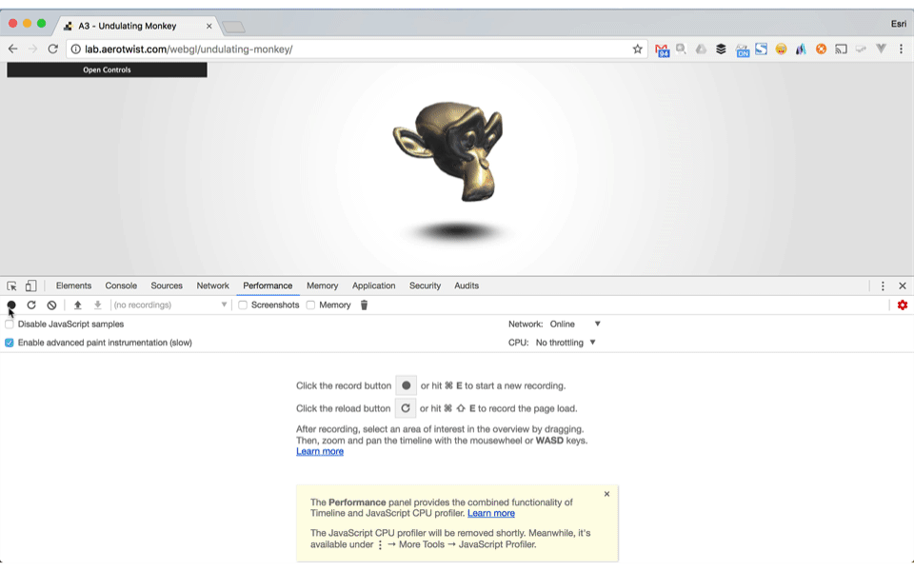This screenshot has height=571, width=914.
Task: Open Chrome's three-dot main menu
Action: (901, 49)
